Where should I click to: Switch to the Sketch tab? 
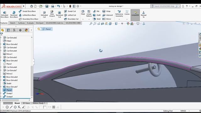13,23
